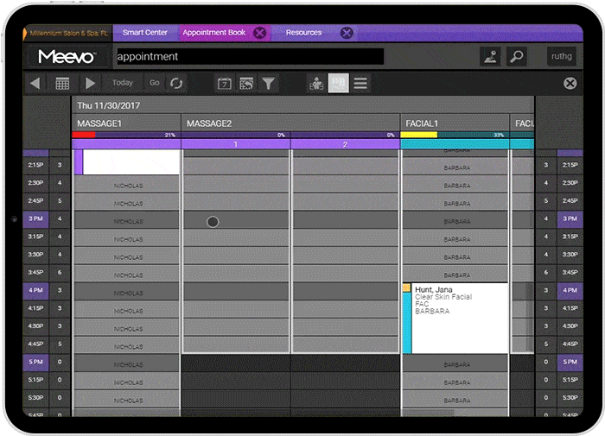Click the magnifying glass search icon
Image resolution: width=605 pixels, height=436 pixels.
click(x=516, y=56)
